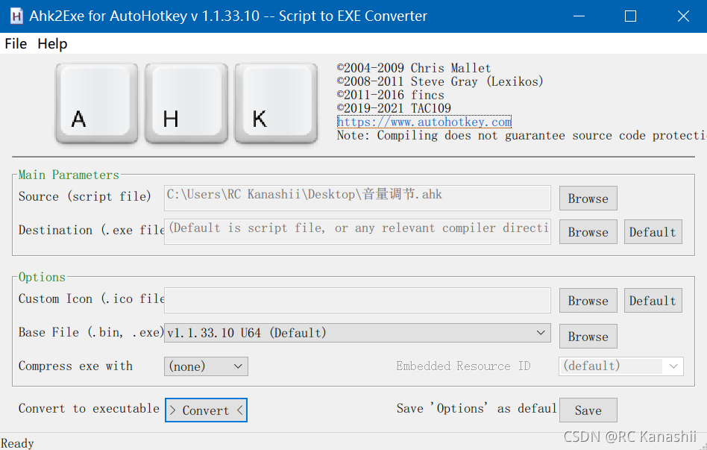Browse for the destination exe file
This screenshot has width=707, height=450.
588,232
